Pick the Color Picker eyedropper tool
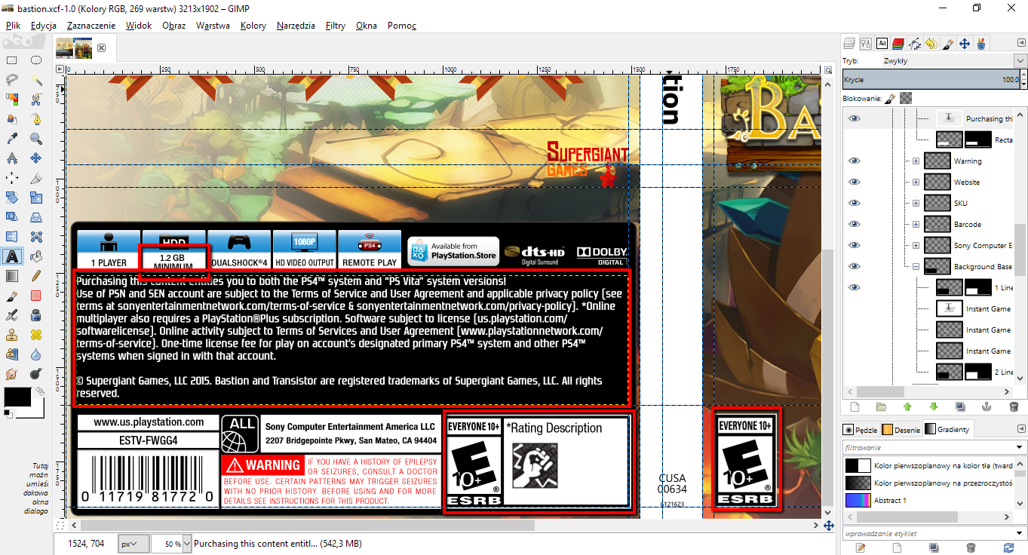Viewport: 1028px width, 555px height. [x=12, y=139]
